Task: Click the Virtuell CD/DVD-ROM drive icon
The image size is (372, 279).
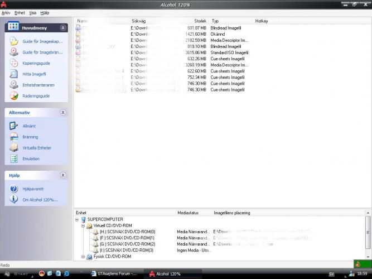Action: [89, 225]
